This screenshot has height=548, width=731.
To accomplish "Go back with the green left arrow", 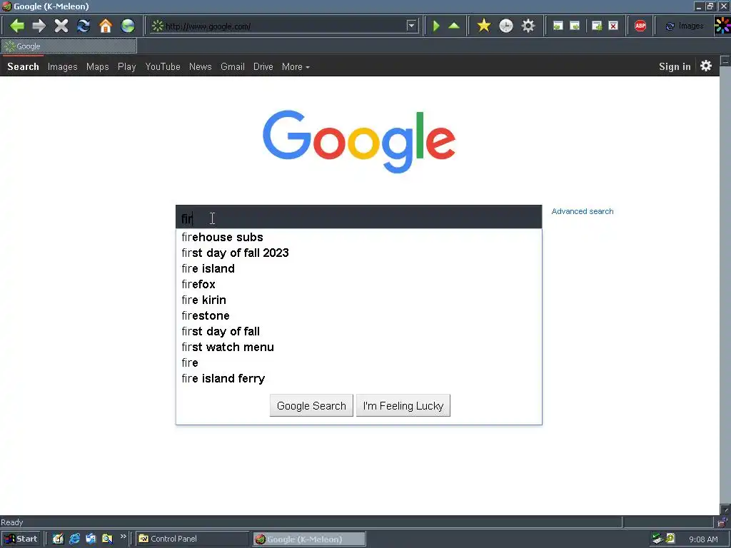I will [17, 26].
